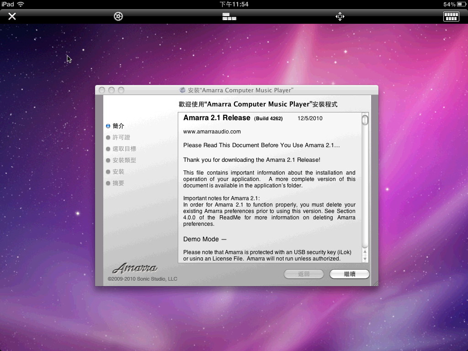Click the 'Amarra 2.1 Release' heading
This screenshot has width=468, height=351.
coord(217,118)
